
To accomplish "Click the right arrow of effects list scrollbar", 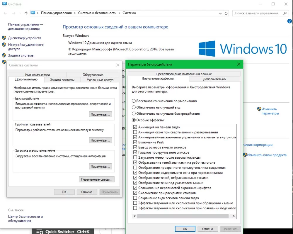I will pos(234,216).
